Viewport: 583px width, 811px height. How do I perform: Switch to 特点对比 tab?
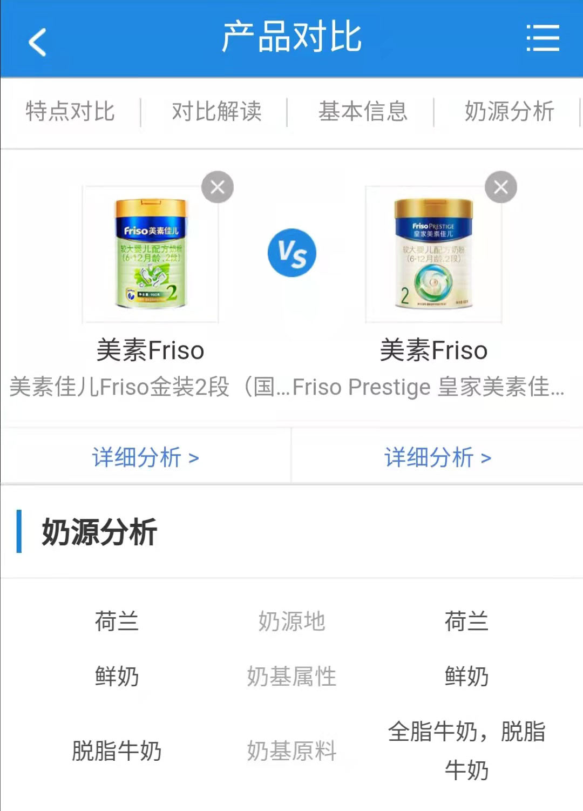70,112
